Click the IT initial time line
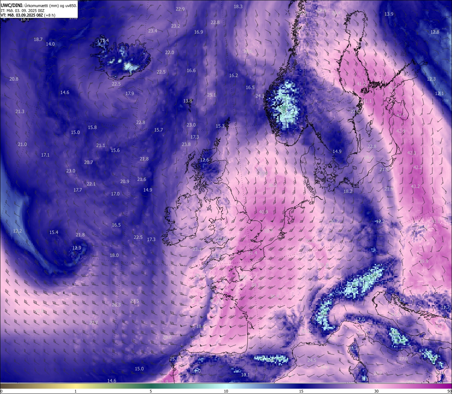The height and width of the screenshot is (394, 452). click(22, 11)
